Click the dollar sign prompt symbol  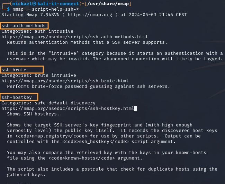pyautogui.click(x=9, y=9)
